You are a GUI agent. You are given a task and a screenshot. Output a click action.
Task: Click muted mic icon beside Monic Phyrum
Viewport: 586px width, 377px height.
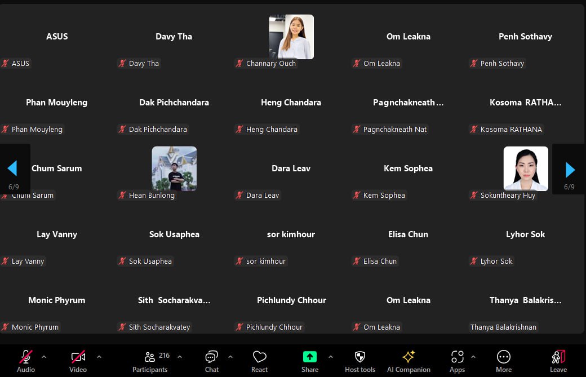(x=5, y=327)
